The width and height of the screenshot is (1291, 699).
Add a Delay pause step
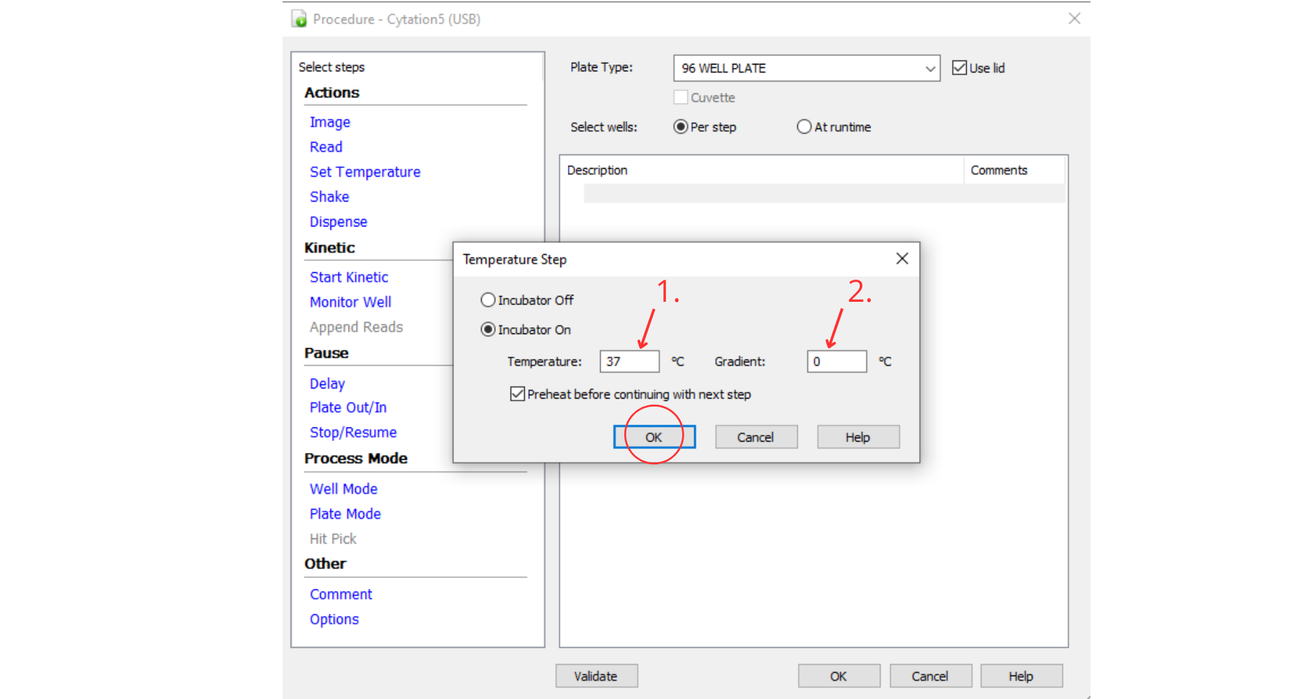[327, 384]
